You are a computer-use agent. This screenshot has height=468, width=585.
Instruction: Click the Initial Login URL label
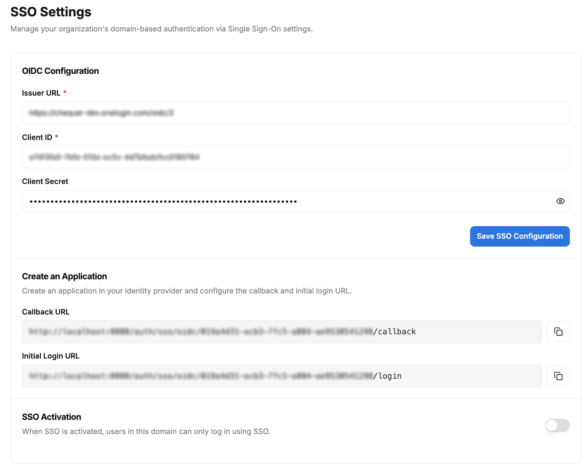point(51,356)
